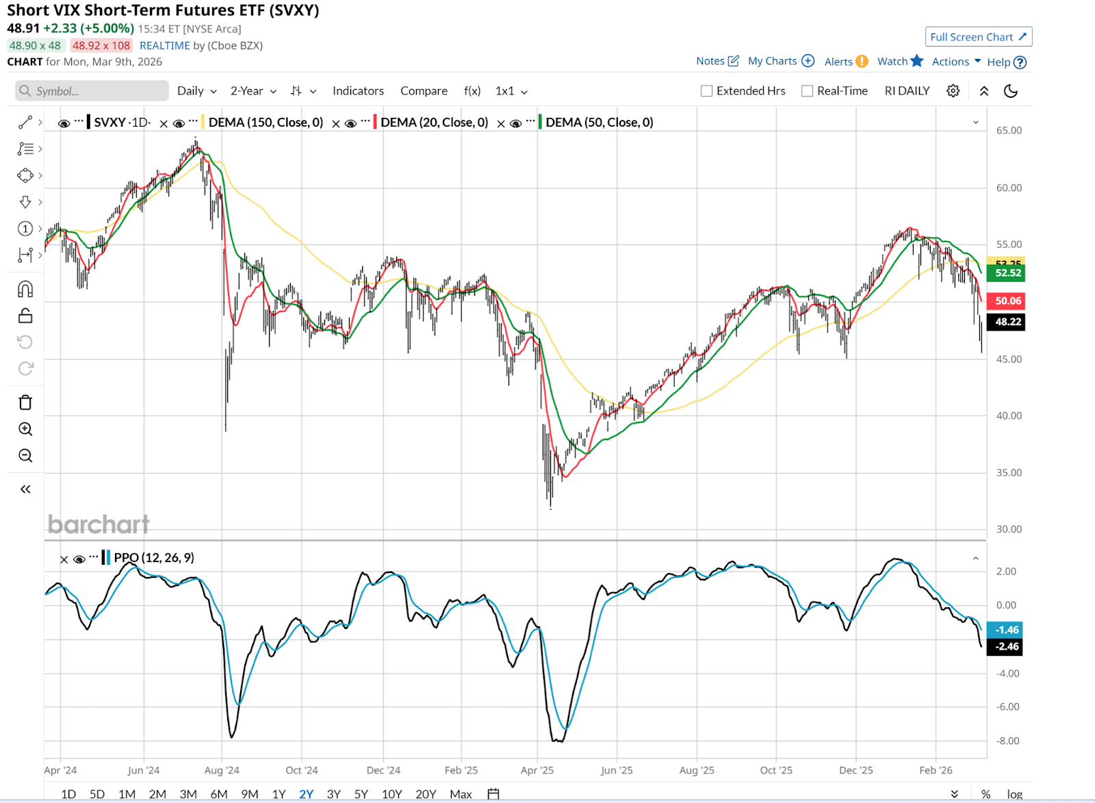The height and width of the screenshot is (803, 1095).
Task: Open more options for SVXY series
Action: coord(79,121)
